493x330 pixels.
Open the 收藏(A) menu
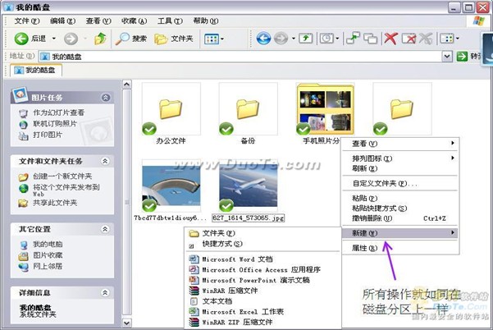tap(135, 21)
